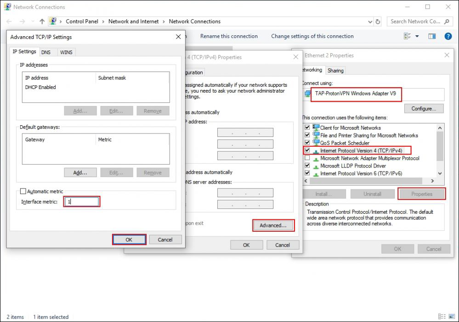Image resolution: width=459 pixels, height=322 pixels.
Task: Open Help in Network Connections toolbar
Action: point(448,36)
